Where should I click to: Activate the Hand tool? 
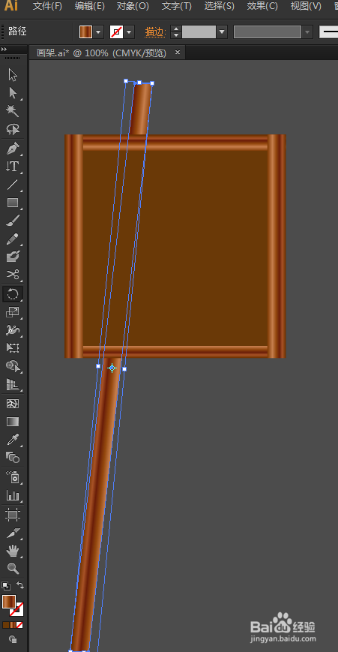coord(13,551)
